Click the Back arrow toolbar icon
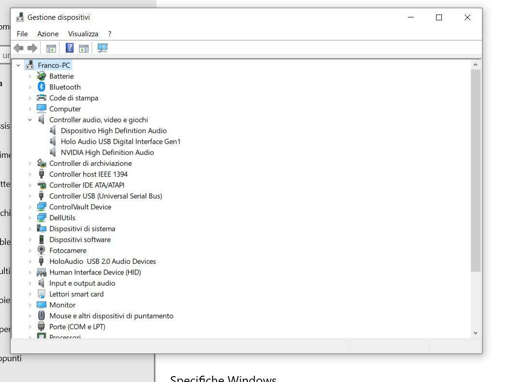The height and width of the screenshot is (382, 514). (x=19, y=48)
